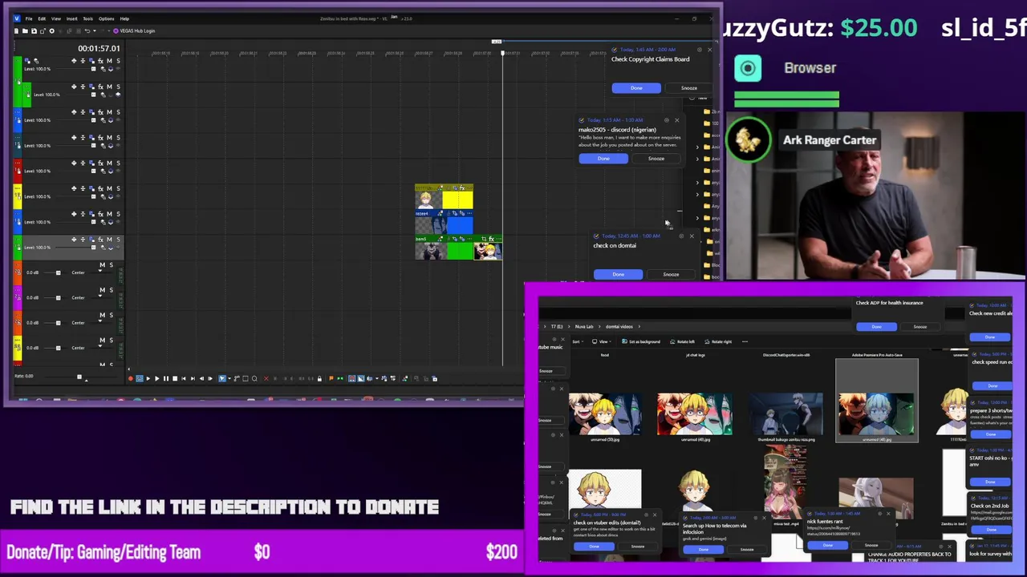Viewport: 1027px width, 577px height.
Task: Select the Normal Edit tool
Action: pos(222,378)
